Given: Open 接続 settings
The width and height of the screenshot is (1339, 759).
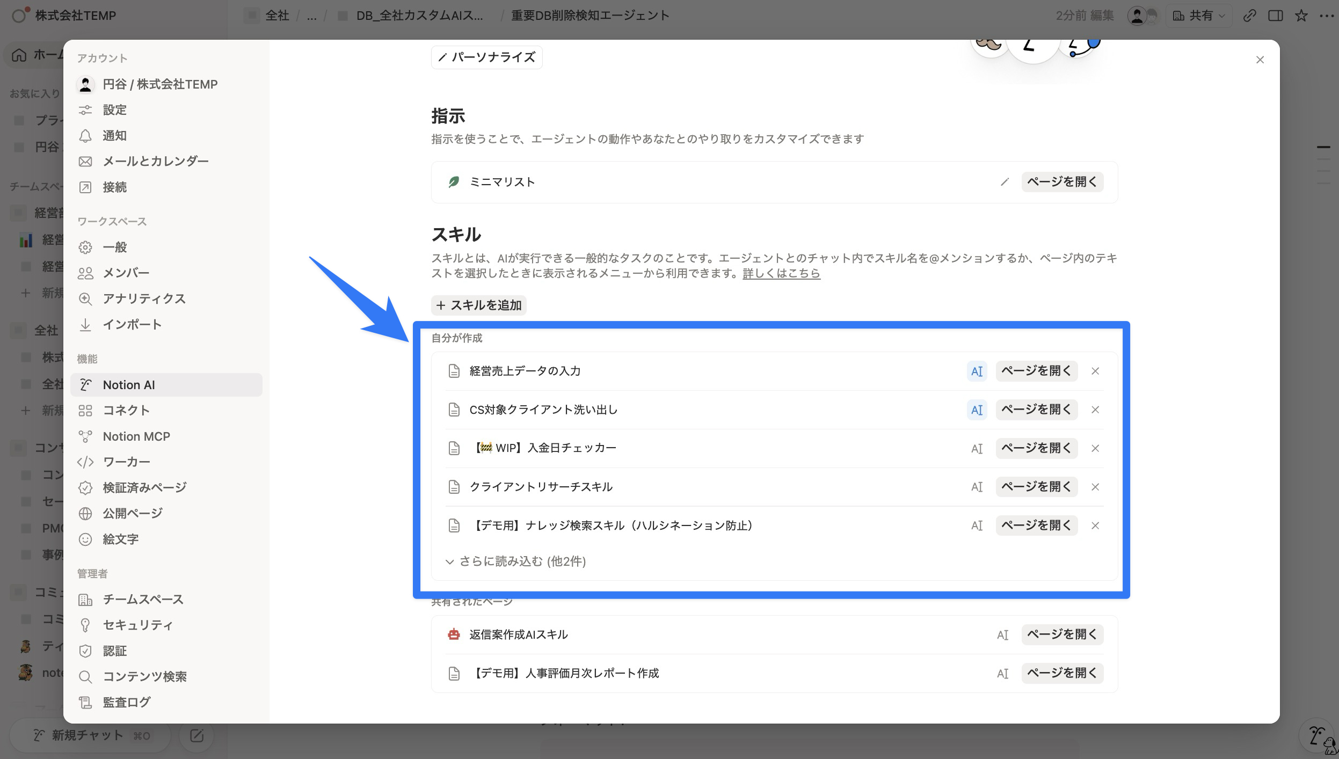Looking at the screenshot, I should click(166, 187).
